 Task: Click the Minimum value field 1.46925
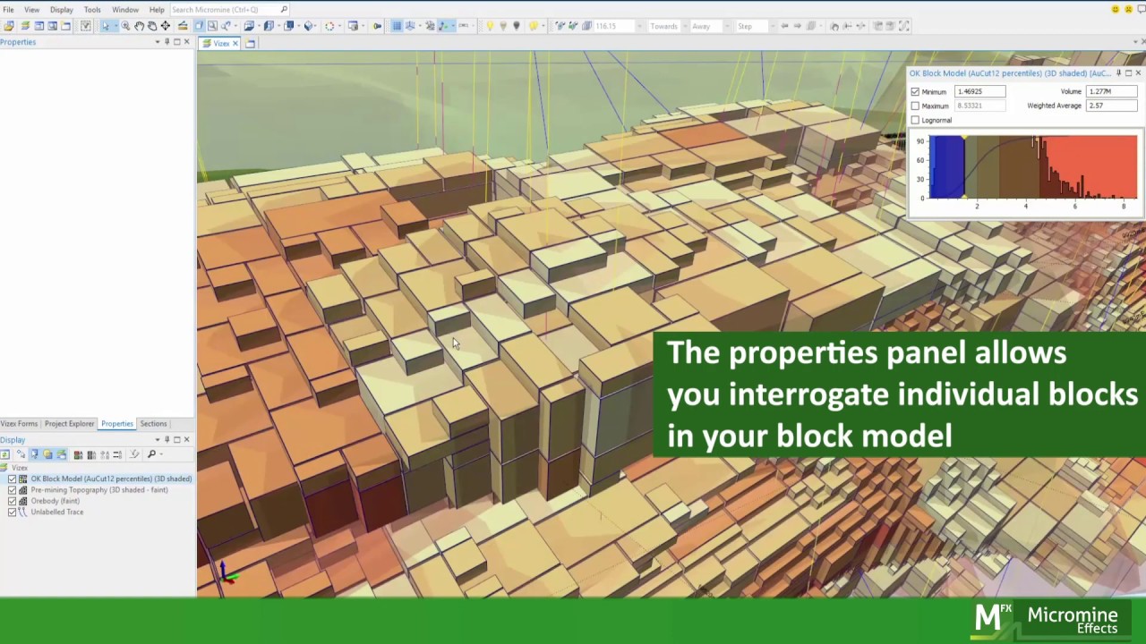[979, 91]
